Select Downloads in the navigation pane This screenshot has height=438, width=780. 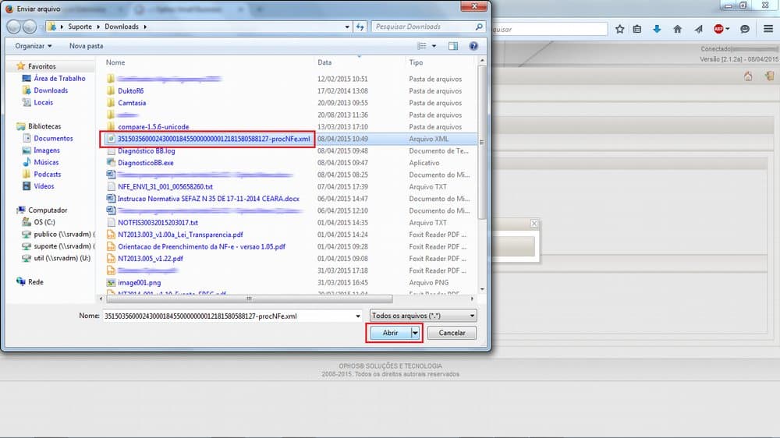pos(51,90)
